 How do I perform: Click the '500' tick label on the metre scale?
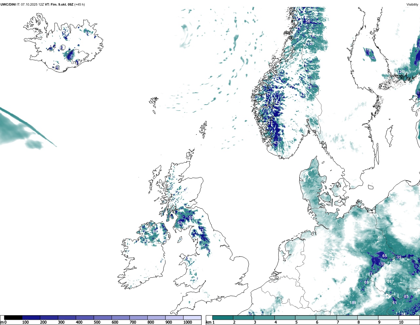point(97,322)
